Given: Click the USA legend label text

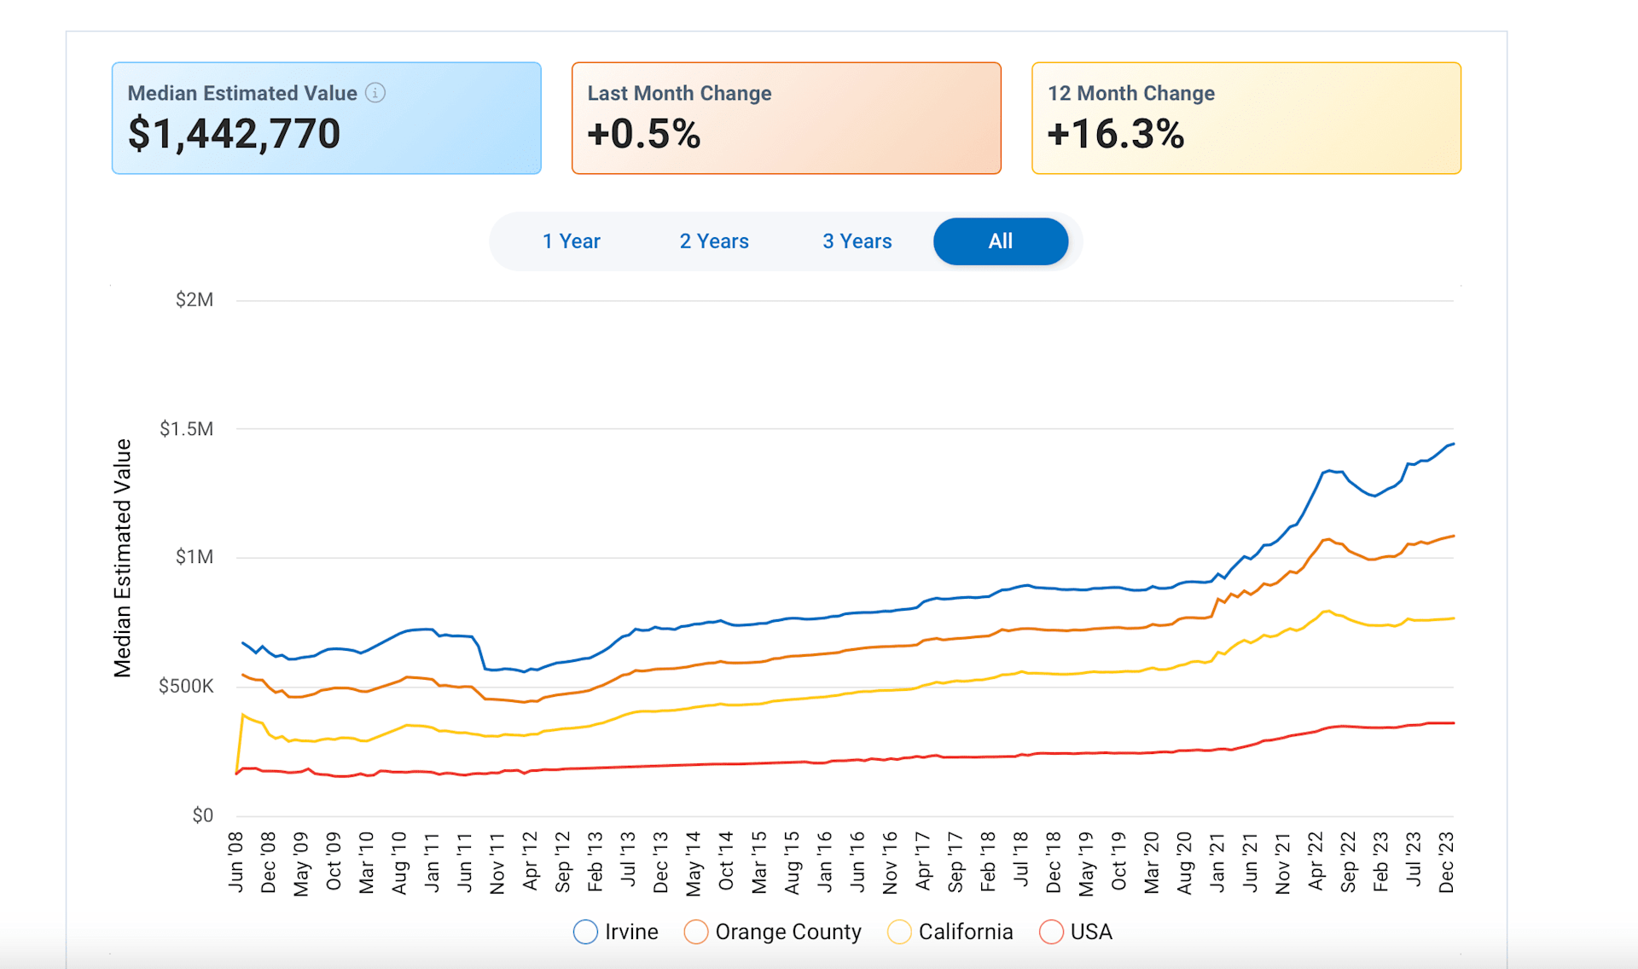Looking at the screenshot, I should coord(1090,931).
